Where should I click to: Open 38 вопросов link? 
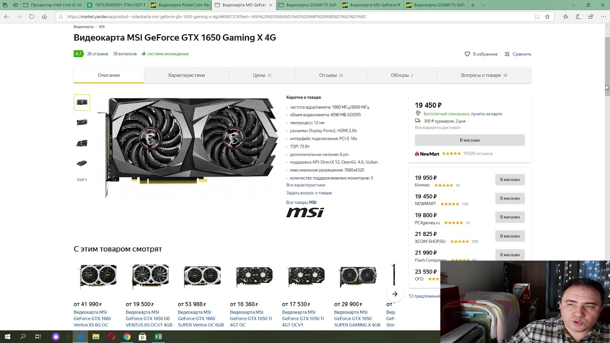point(125,54)
